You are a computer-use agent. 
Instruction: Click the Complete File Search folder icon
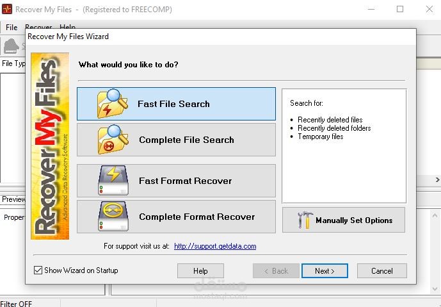click(x=113, y=140)
